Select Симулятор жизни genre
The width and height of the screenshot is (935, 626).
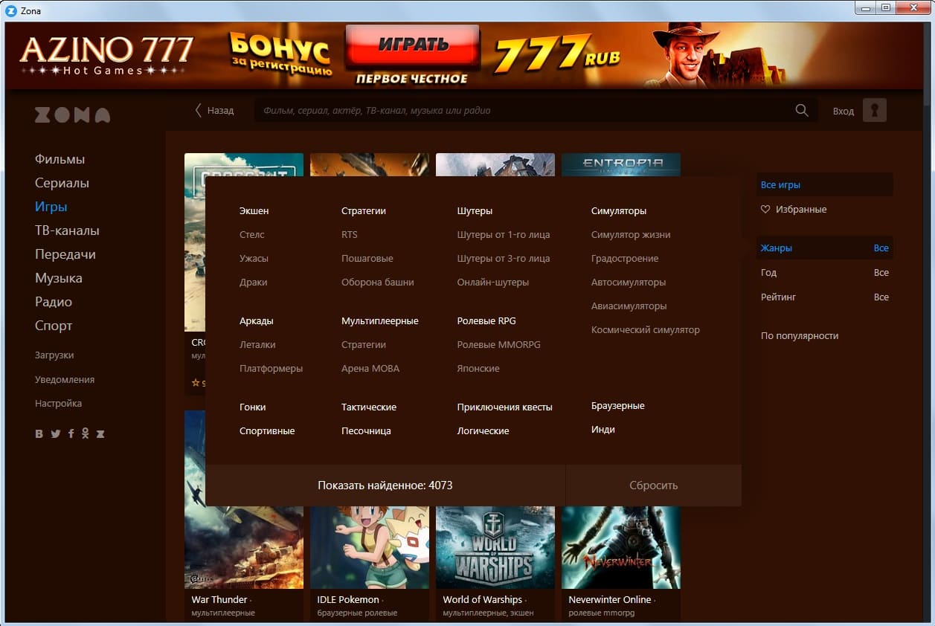[631, 235]
